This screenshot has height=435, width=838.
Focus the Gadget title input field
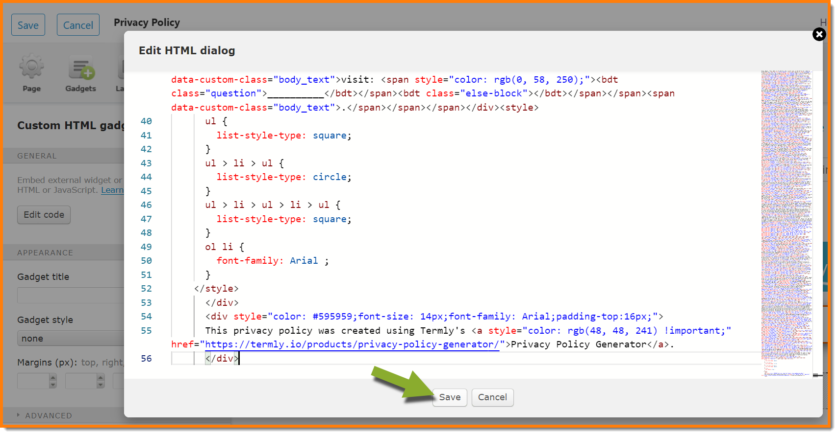(x=71, y=296)
